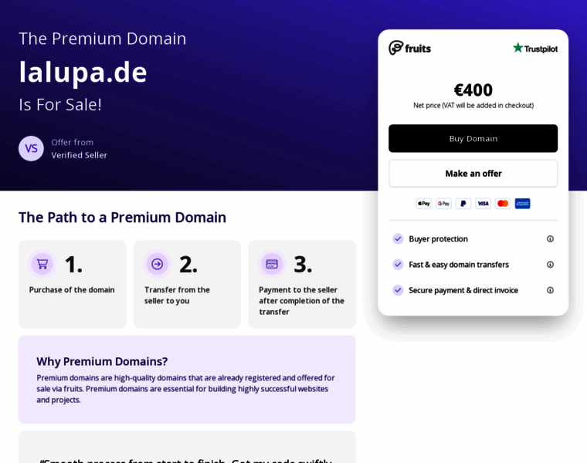Click the Why Premium Domains heading

point(102,361)
